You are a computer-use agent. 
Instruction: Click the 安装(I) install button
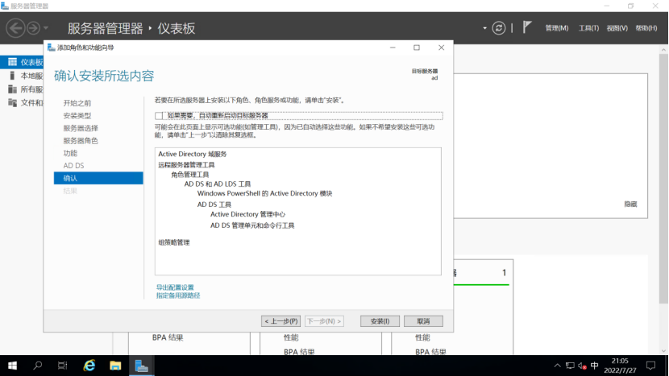[x=380, y=320]
